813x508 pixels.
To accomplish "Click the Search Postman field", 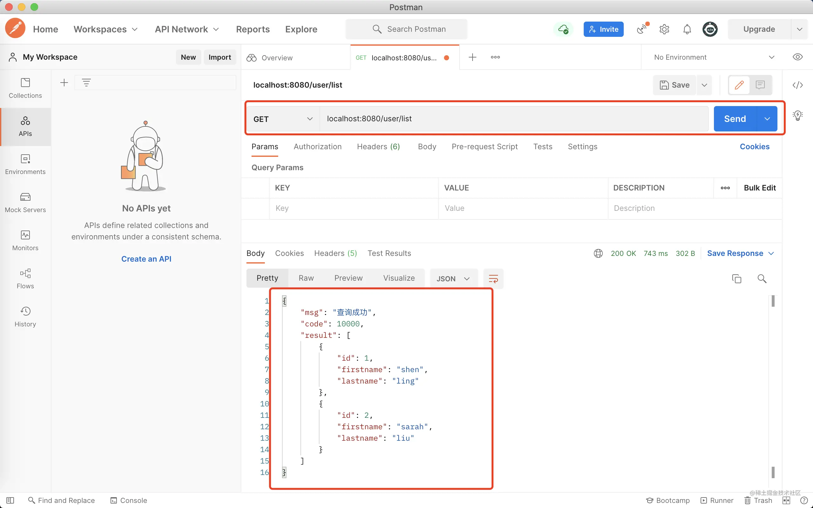I will point(406,29).
